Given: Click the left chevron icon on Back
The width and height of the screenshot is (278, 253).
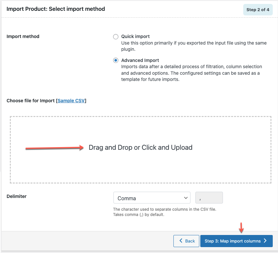Looking at the screenshot, I should pyautogui.click(x=181, y=241).
